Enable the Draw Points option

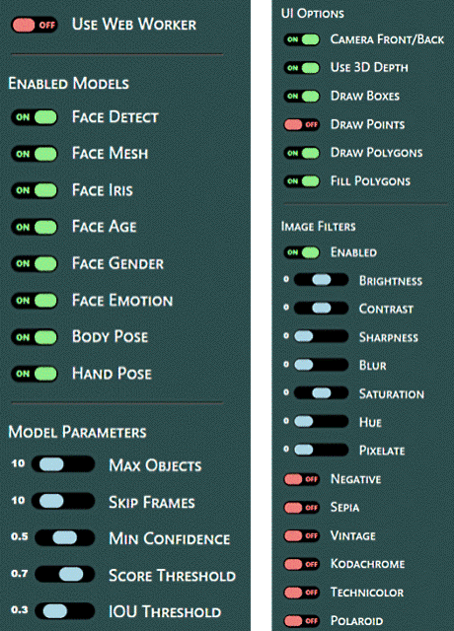pyautogui.click(x=302, y=124)
